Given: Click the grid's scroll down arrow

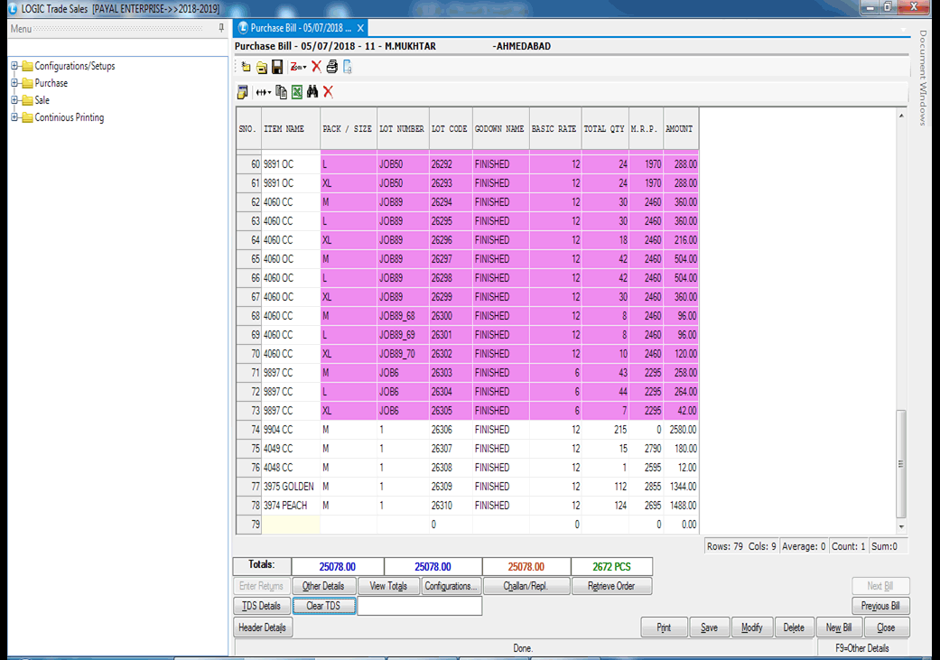Looking at the screenshot, I should click(901, 526).
